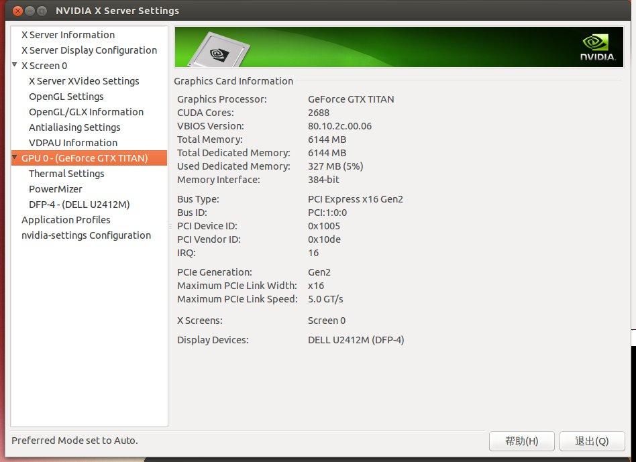Click PCIe Generation value Gen2
Screen dimensions: 636x462
(x=319, y=272)
